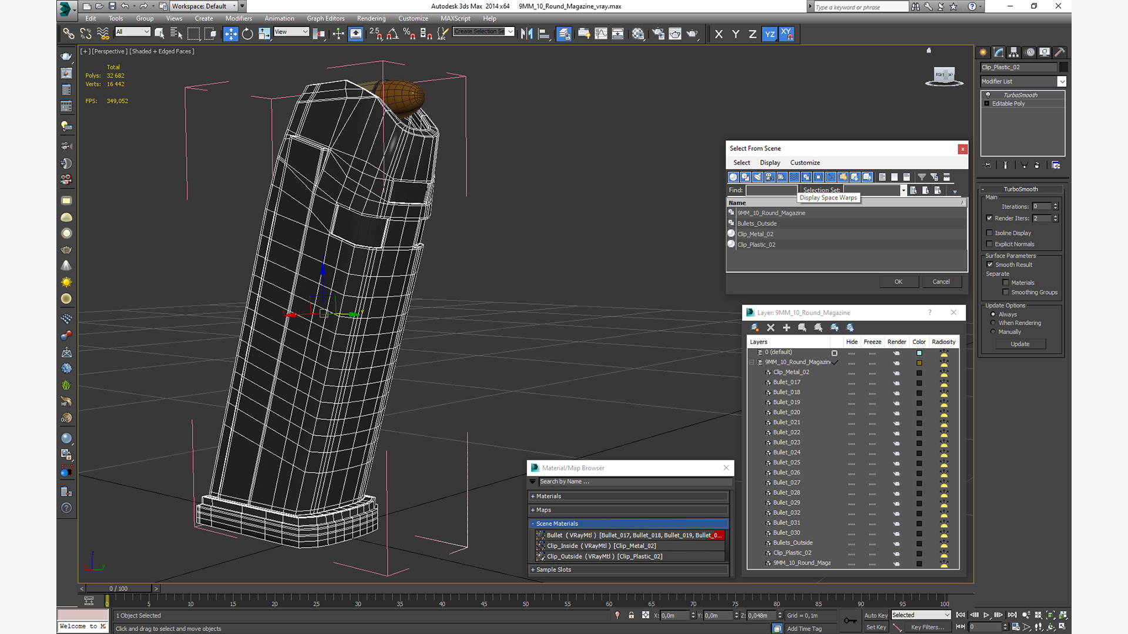The height and width of the screenshot is (634, 1128).
Task: Click the Select and Link icon
Action: (x=69, y=34)
